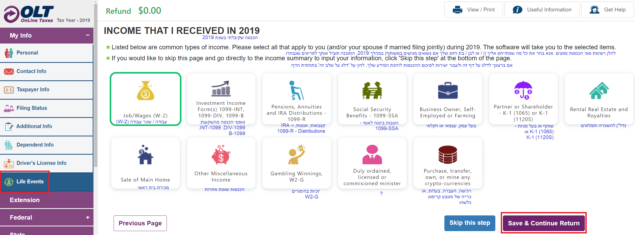The width and height of the screenshot is (635, 235).
Task: Select the Rental Real Estate house icon
Action: (x=599, y=90)
